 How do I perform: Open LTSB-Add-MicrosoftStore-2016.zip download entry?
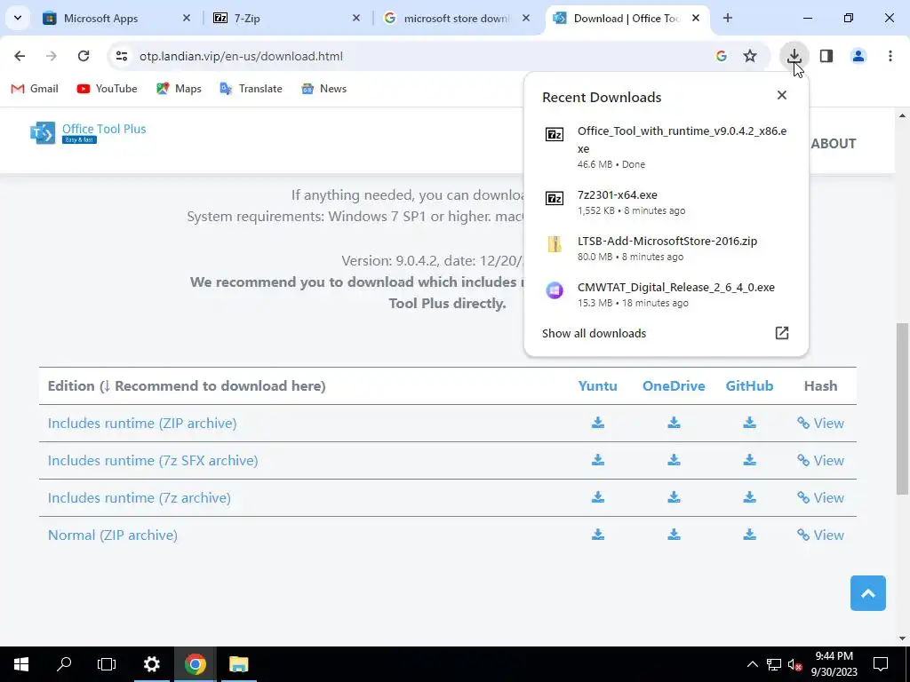666,248
